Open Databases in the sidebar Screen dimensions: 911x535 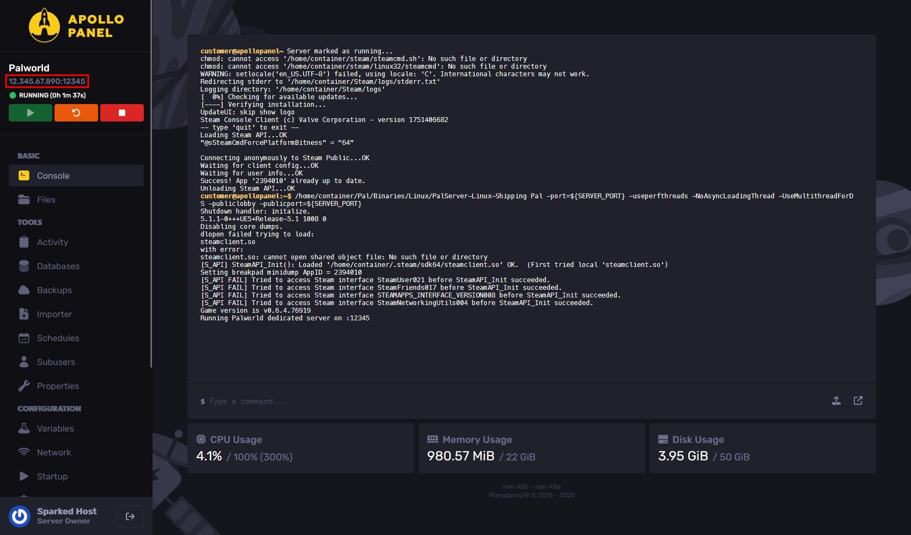click(76, 266)
